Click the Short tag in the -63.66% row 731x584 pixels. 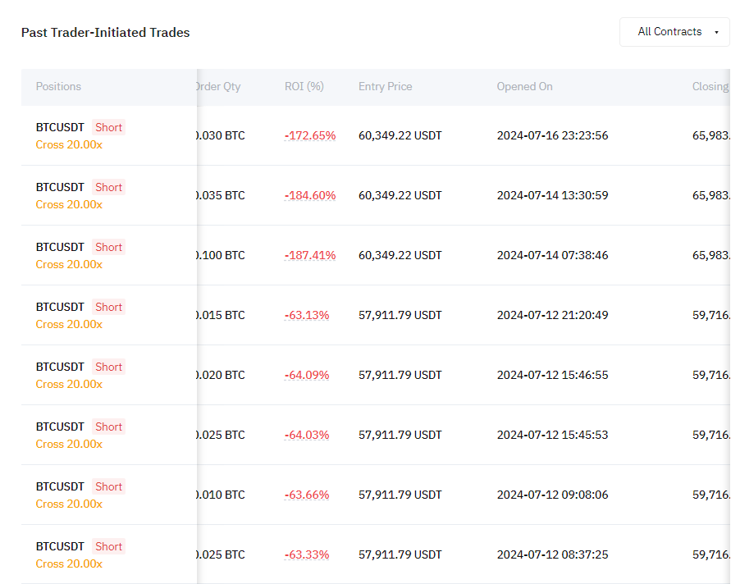[x=108, y=486]
